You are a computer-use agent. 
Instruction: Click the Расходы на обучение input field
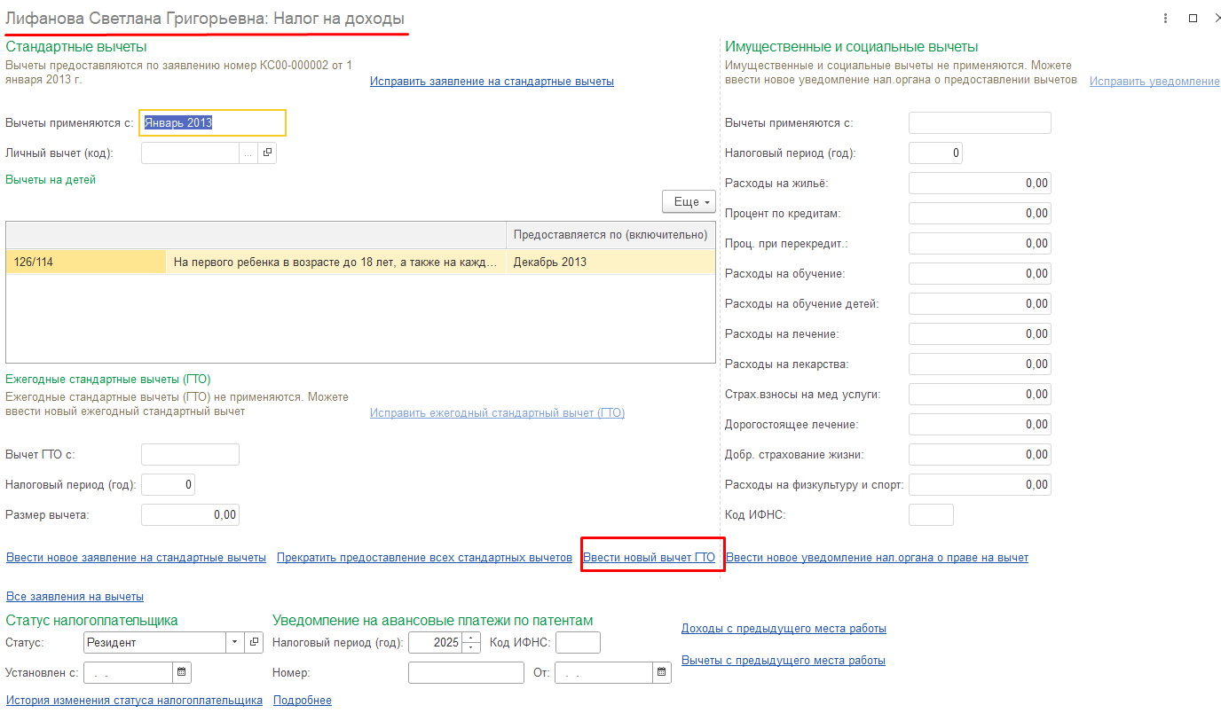coord(980,274)
